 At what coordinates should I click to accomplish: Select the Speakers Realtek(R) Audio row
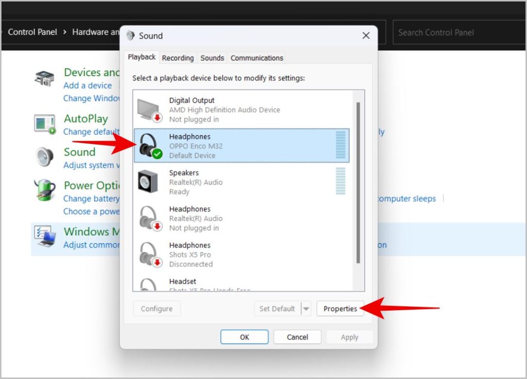pos(242,182)
